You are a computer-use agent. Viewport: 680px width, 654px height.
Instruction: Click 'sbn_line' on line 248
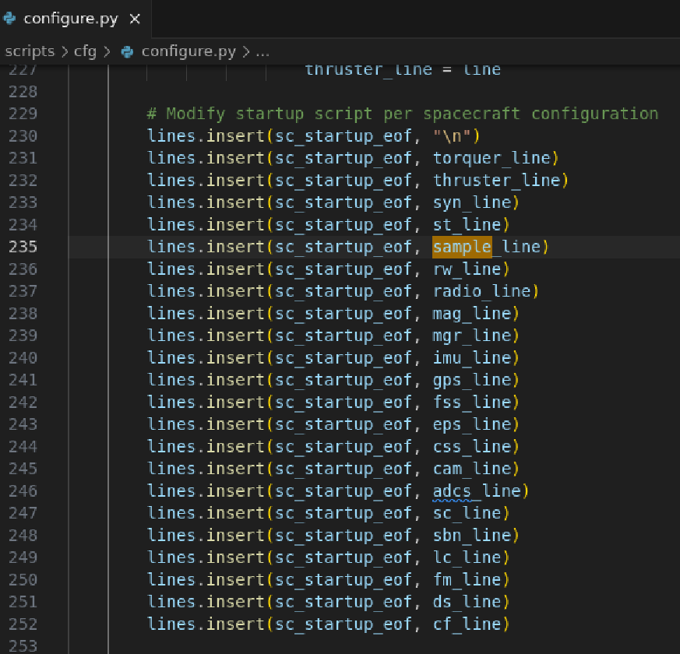(x=472, y=535)
